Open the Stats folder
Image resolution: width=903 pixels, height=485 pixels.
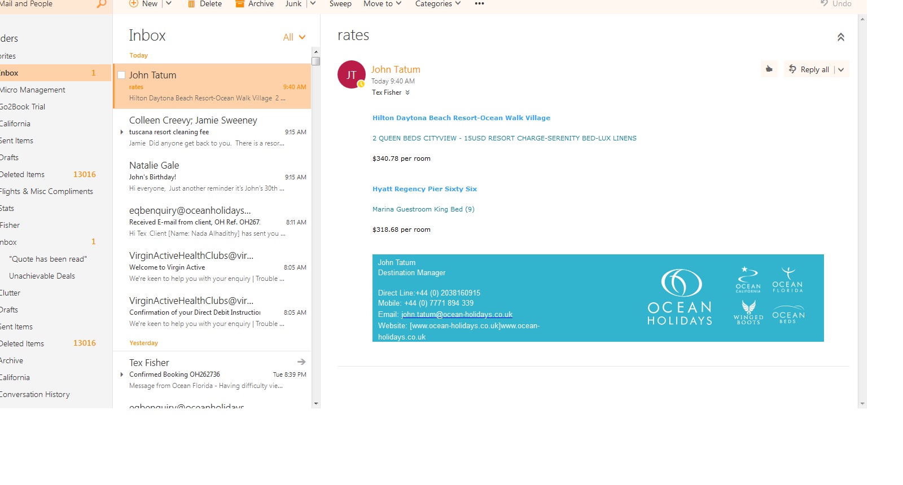tap(7, 208)
